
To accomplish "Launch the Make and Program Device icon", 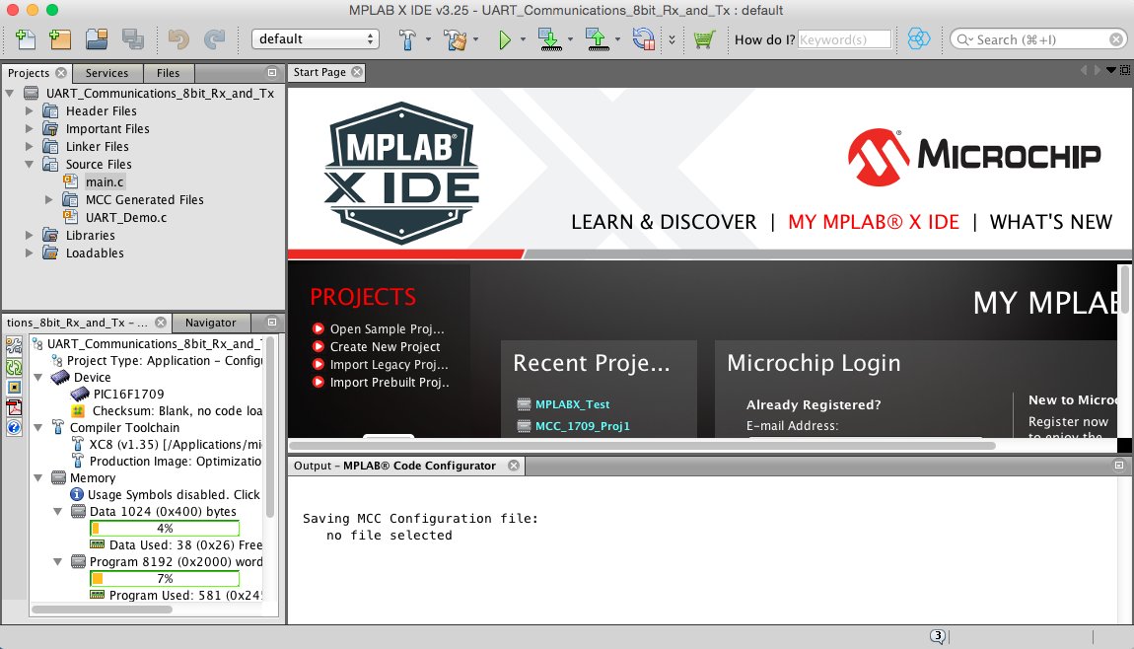I will pos(548,38).
